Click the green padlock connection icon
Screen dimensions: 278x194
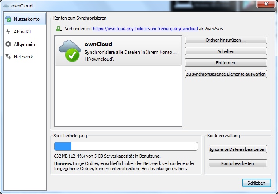tap(59, 29)
